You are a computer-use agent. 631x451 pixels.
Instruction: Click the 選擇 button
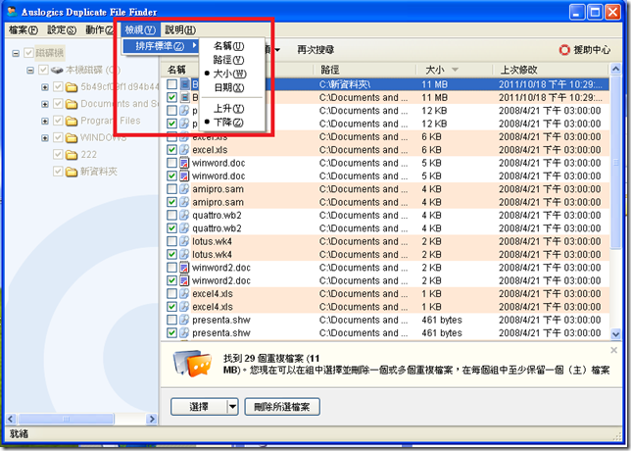point(199,407)
